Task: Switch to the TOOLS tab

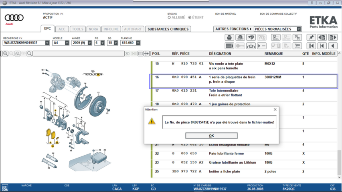Action: tap(78, 29)
